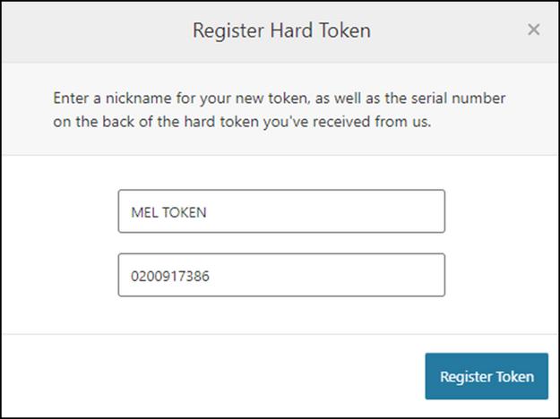Place cursor in the serial number box
560x419 pixels.
coord(281,275)
